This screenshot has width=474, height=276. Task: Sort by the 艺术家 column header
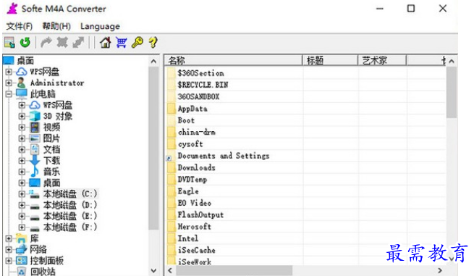pyautogui.click(x=382, y=61)
